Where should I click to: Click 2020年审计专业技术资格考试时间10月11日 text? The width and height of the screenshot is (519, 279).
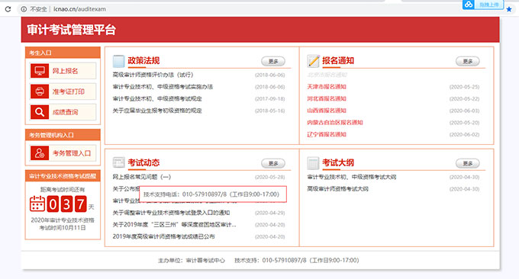click(63, 224)
